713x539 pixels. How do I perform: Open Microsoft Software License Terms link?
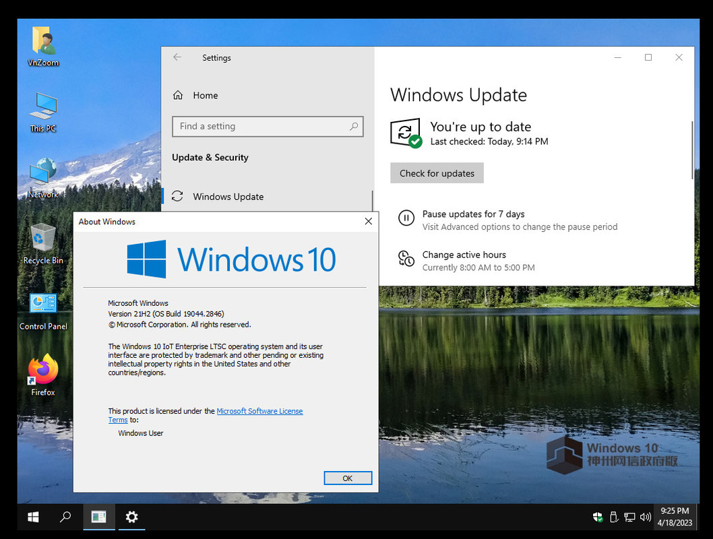[x=259, y=411]
